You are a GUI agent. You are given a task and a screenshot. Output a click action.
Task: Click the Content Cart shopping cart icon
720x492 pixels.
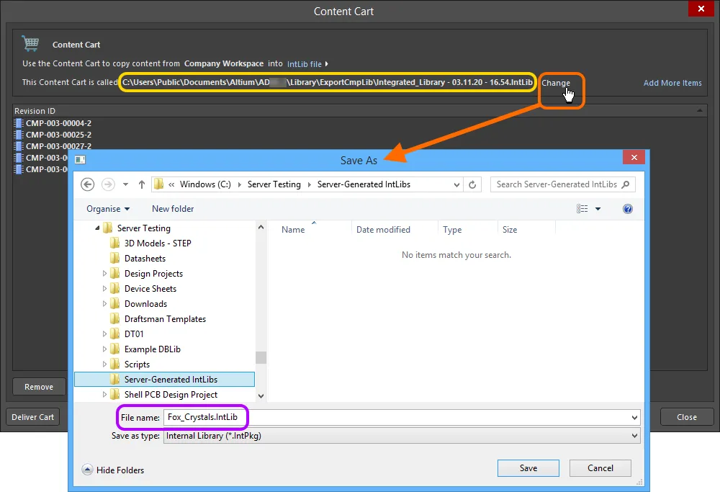tap(30, 43)
